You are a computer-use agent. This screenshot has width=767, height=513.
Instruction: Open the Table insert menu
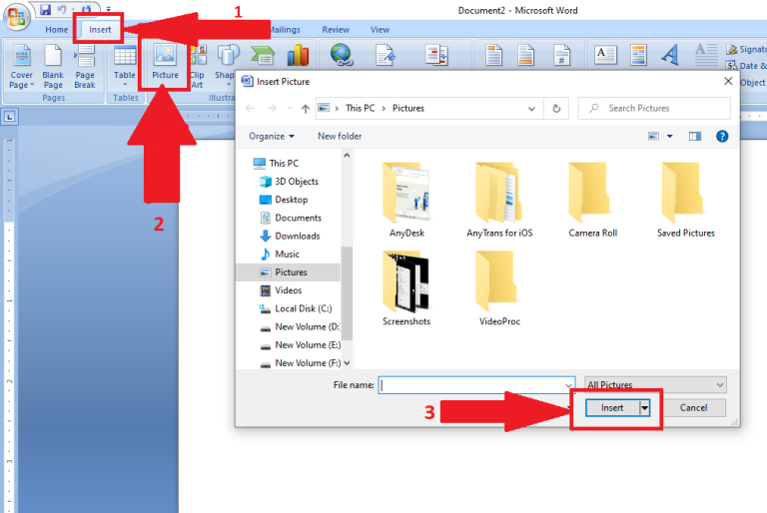pos(125,67)
